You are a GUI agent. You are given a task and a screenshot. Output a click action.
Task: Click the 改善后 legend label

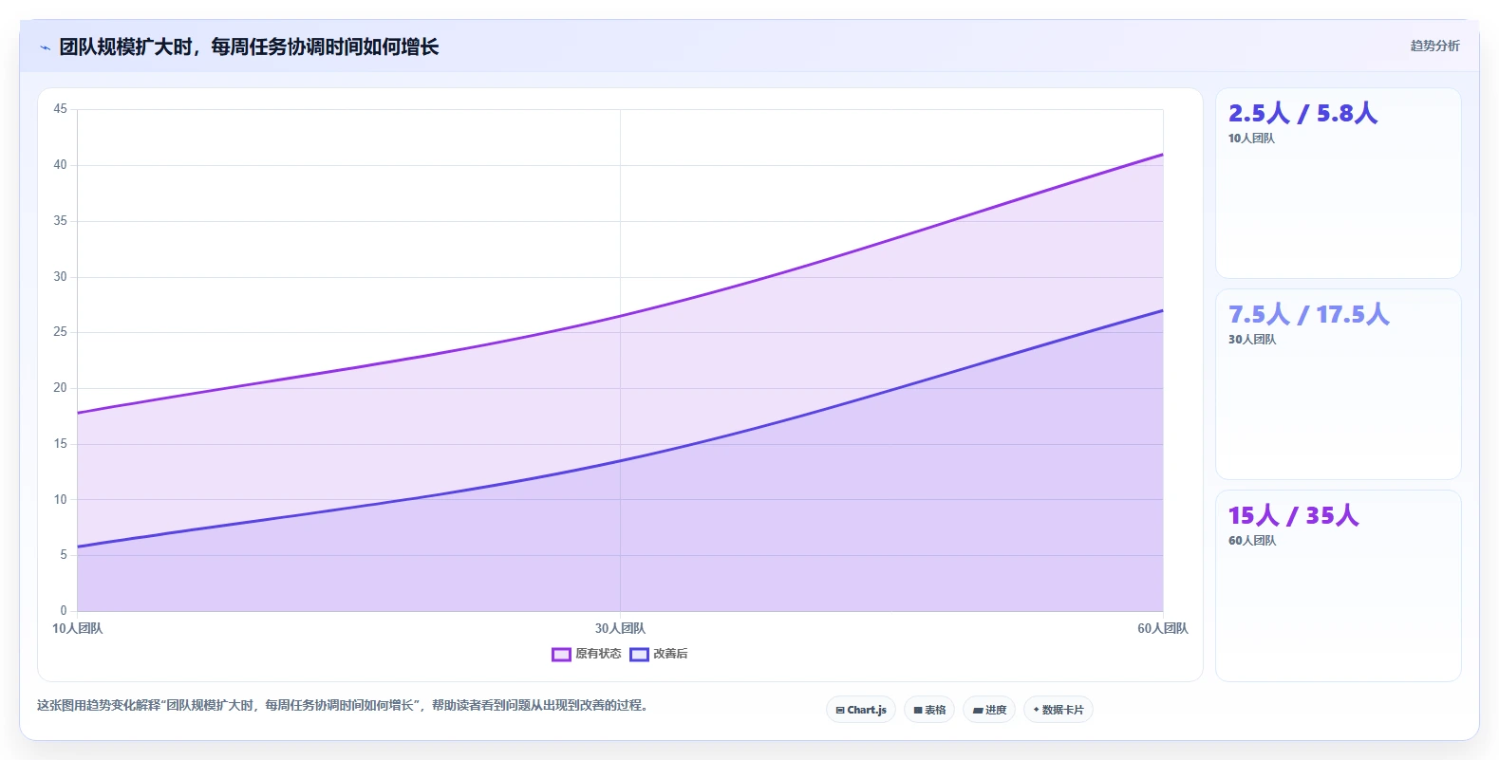click(670, 654)
